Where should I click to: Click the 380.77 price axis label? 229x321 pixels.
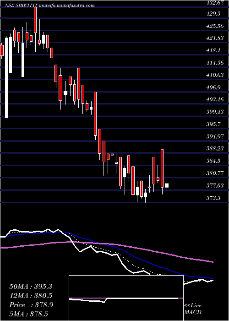coord(216,173)
